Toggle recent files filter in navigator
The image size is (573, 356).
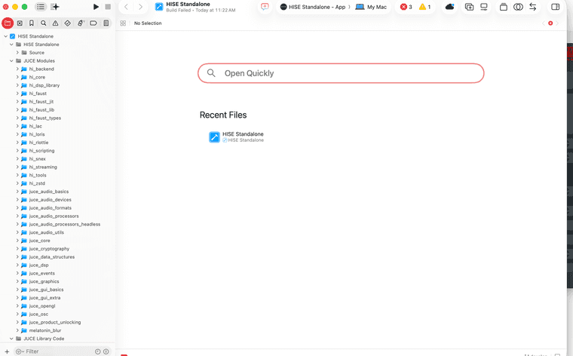[97, 351]
